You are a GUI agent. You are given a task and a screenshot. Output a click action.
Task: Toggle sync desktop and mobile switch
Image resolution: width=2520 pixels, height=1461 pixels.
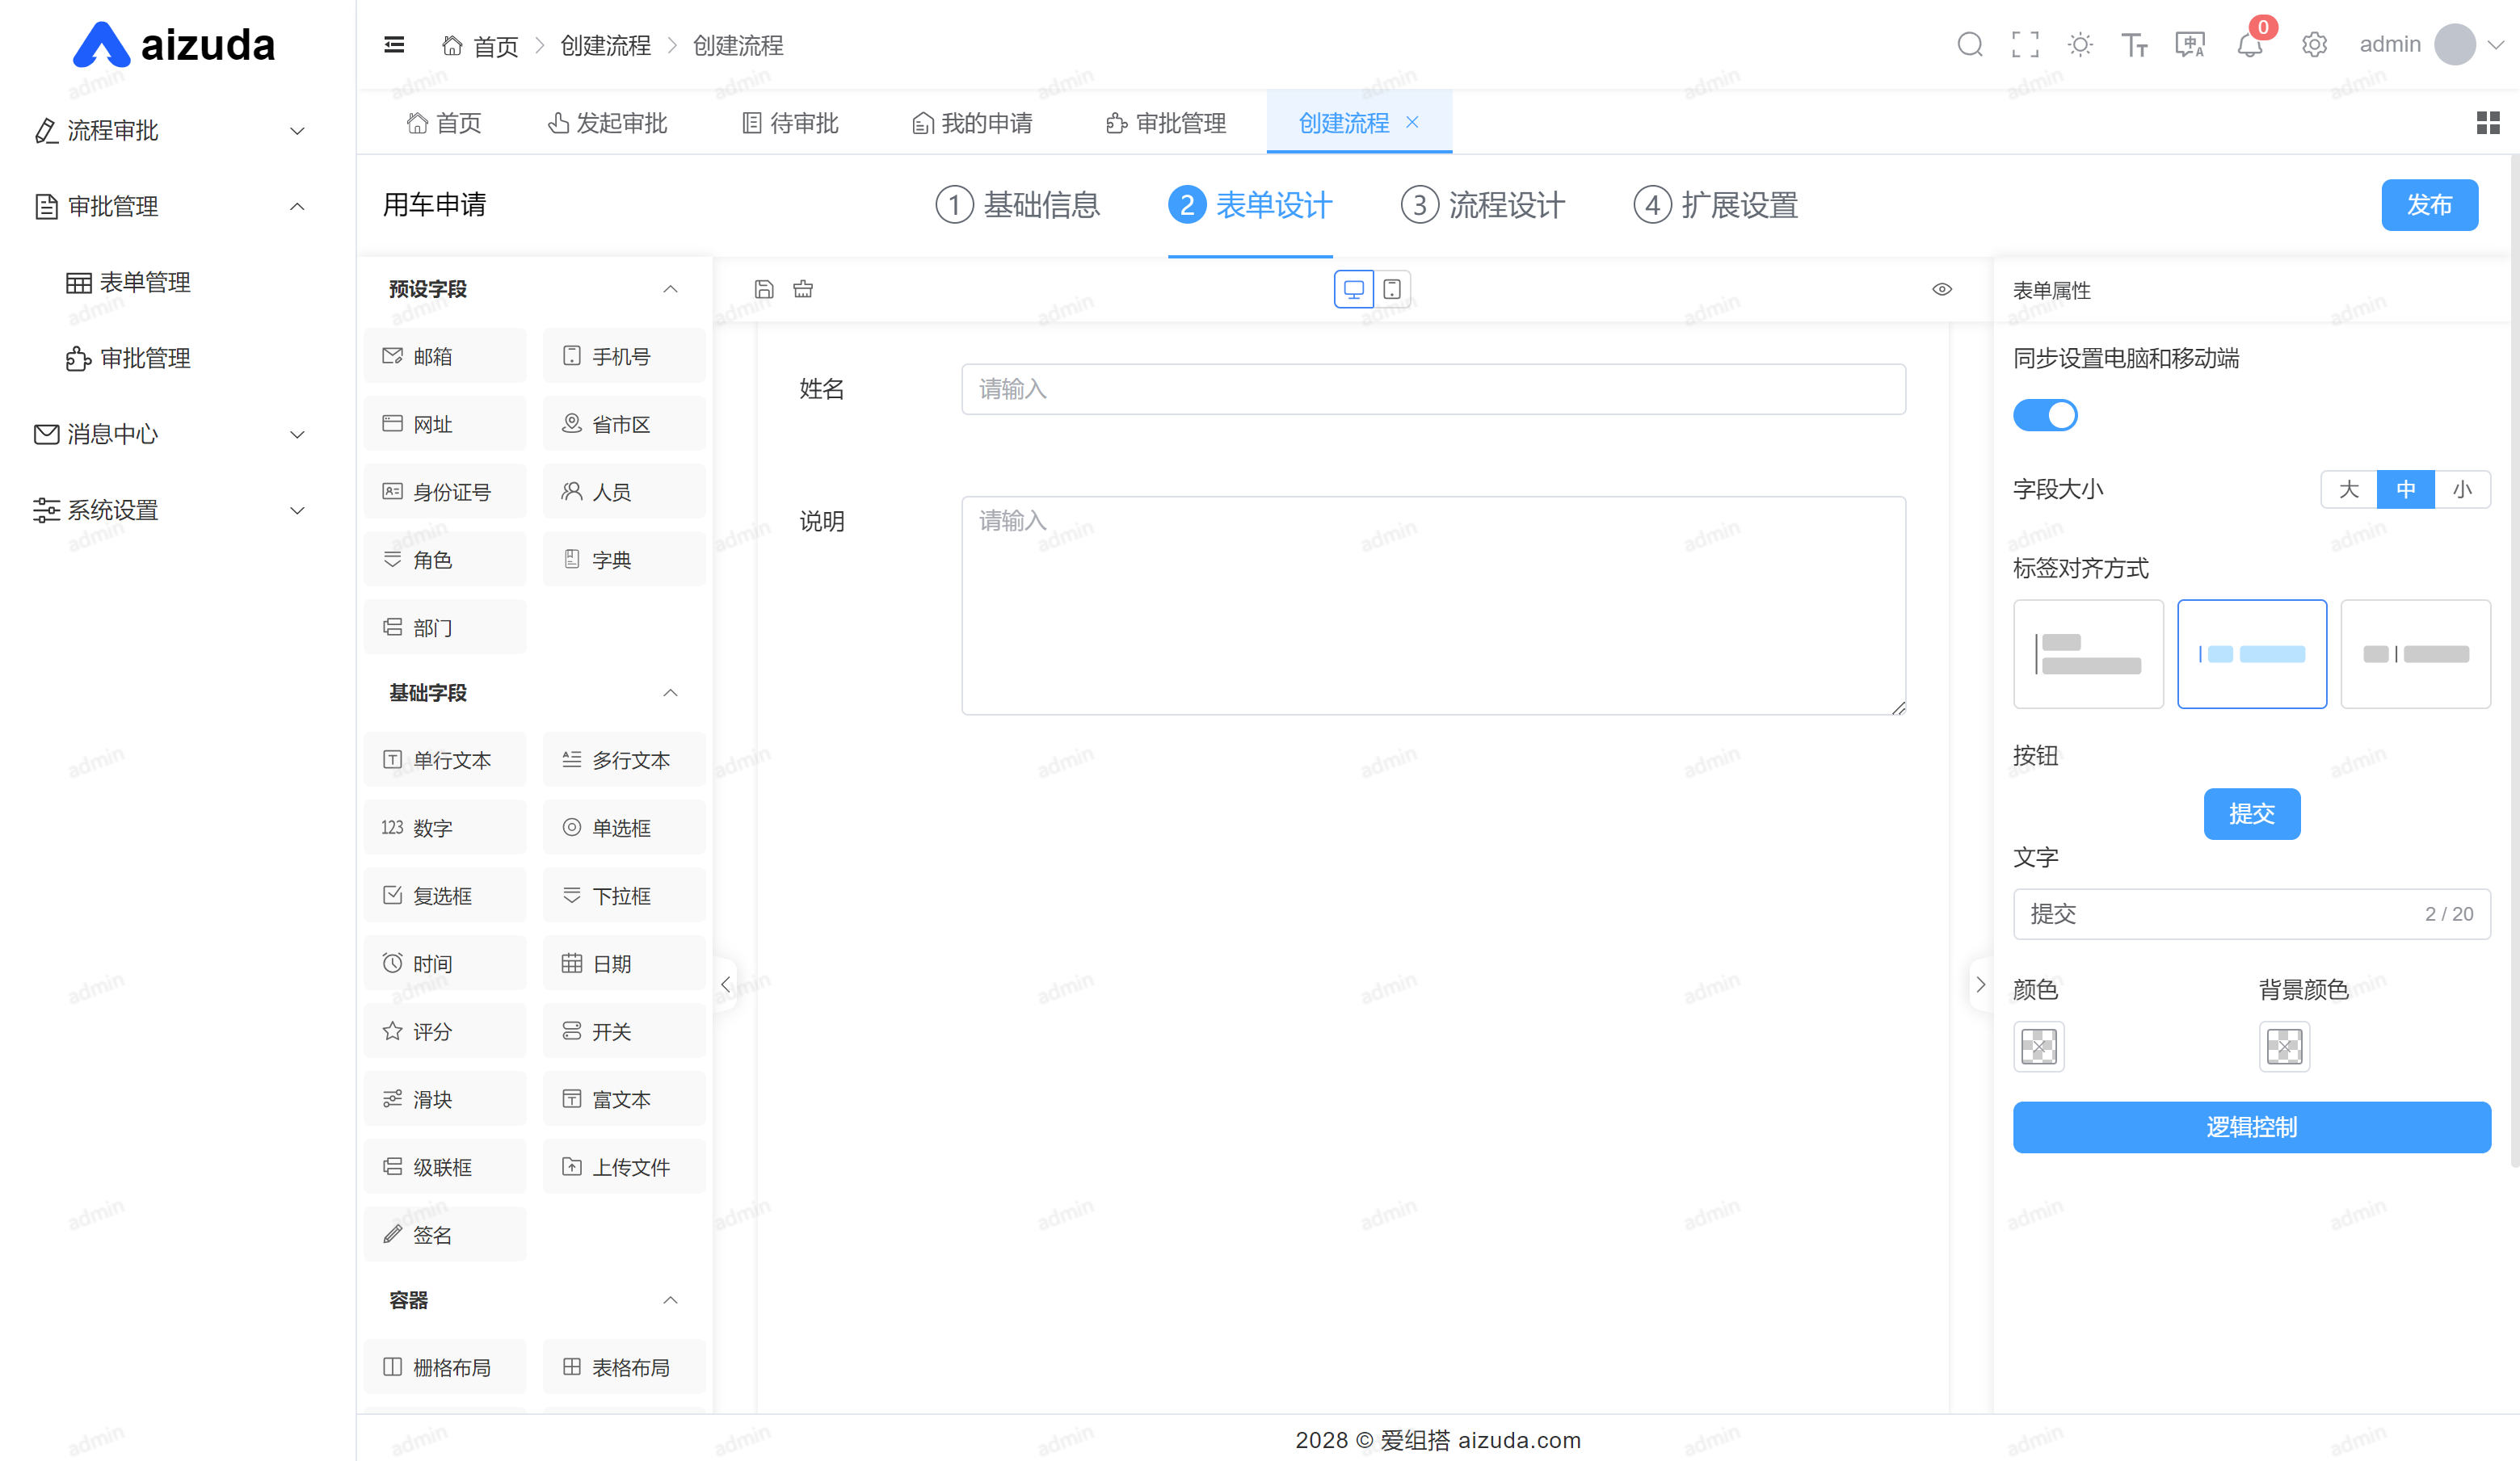2045,414
